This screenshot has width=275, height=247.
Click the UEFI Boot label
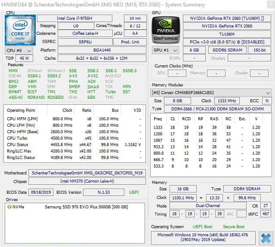click(202, 227)
